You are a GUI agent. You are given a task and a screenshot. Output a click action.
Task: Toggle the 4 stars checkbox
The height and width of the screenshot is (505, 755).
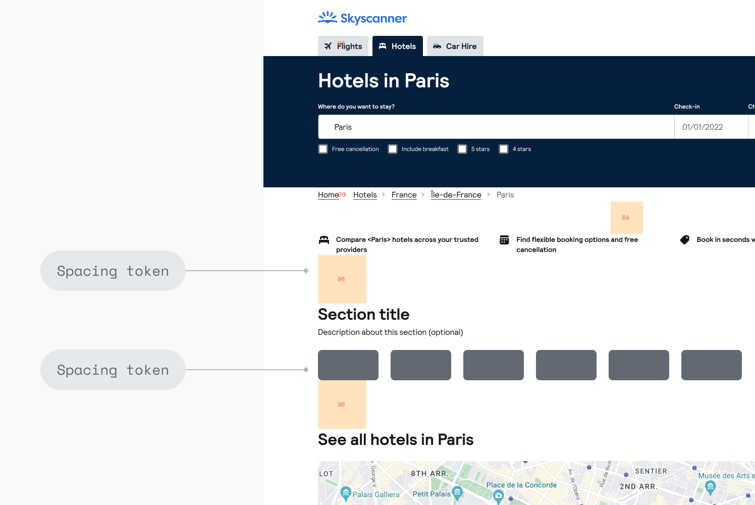click(x=504, y=149)
